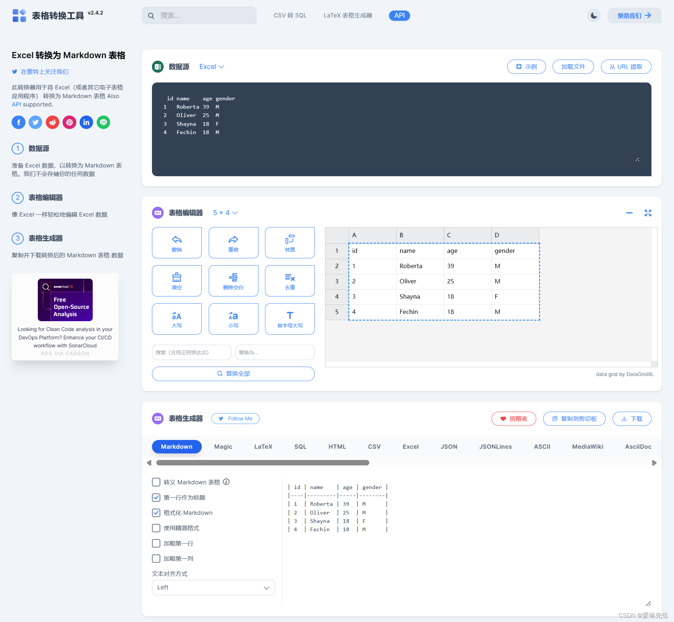The width and height of the screenshot is (674, 622).
Task: Click the Capitalize (首字母大写) icon
Action: coord(290,315)
